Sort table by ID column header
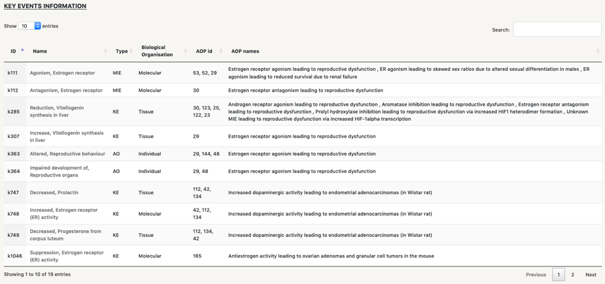Screen dimensions: 605x284 click(x=15, y=51)
